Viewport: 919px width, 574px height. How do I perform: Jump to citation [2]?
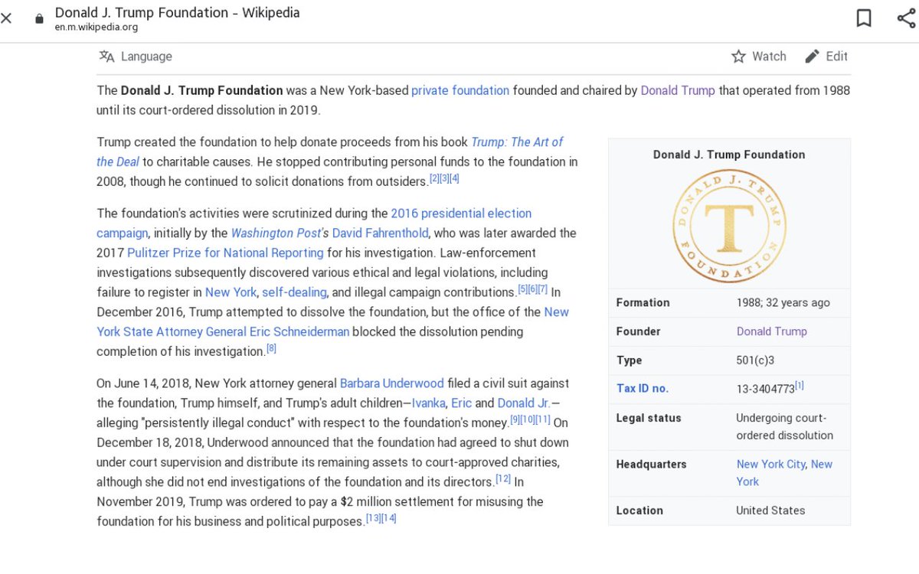[434, 178]
